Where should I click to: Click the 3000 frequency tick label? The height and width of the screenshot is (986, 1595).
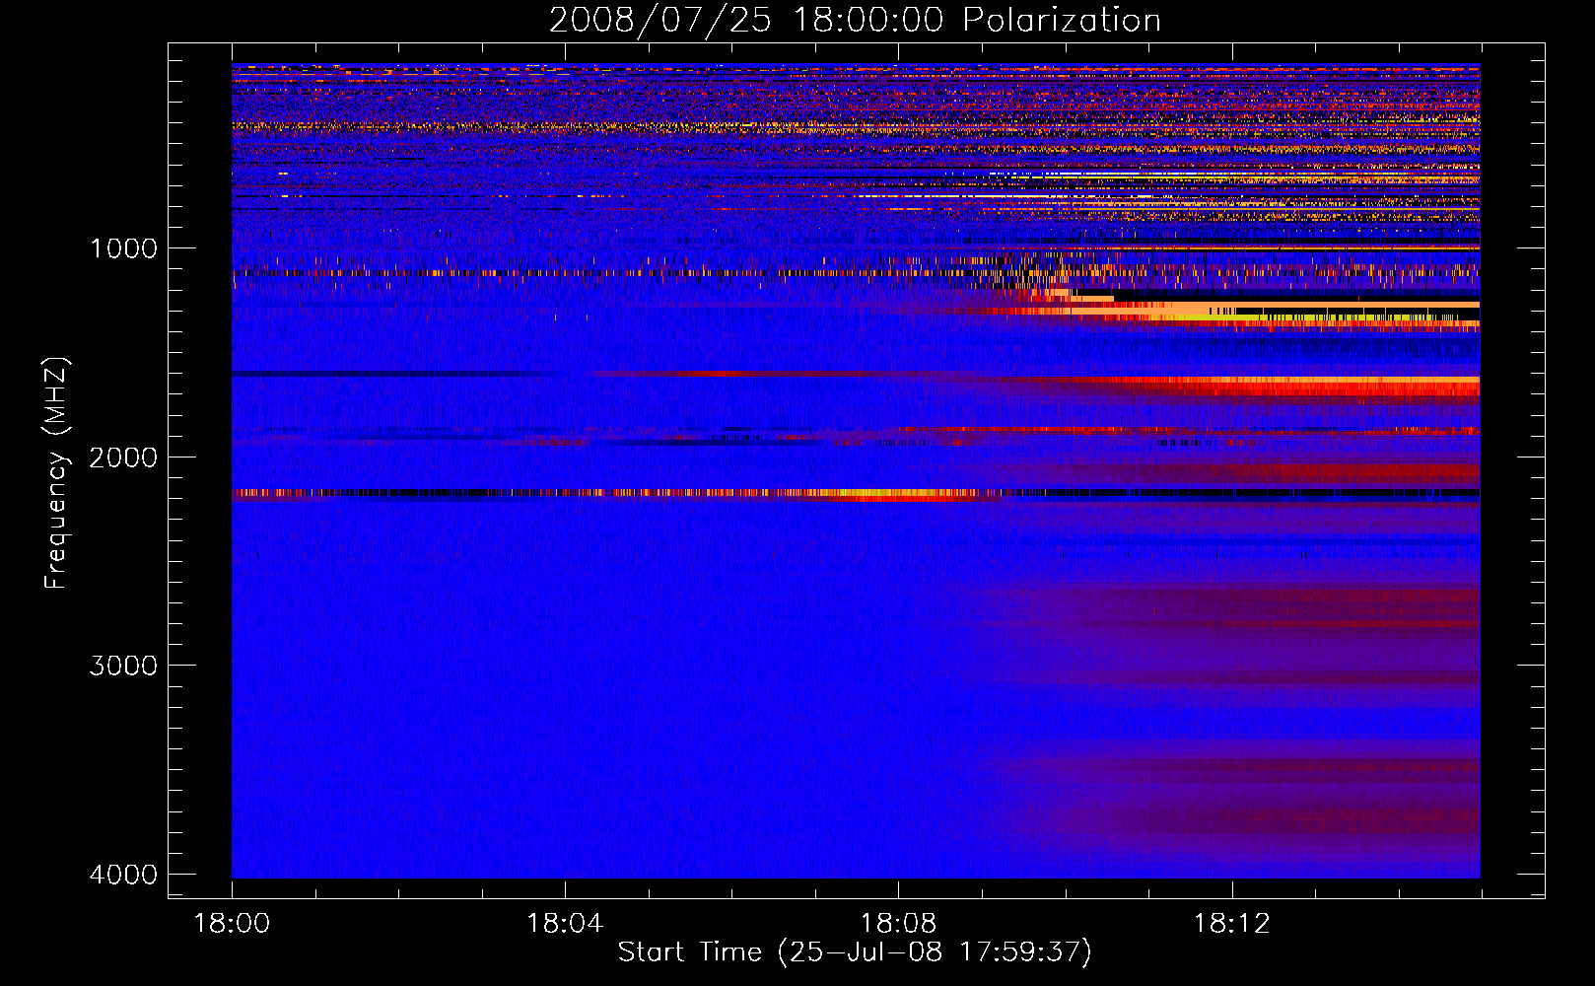tap(123, 666)
